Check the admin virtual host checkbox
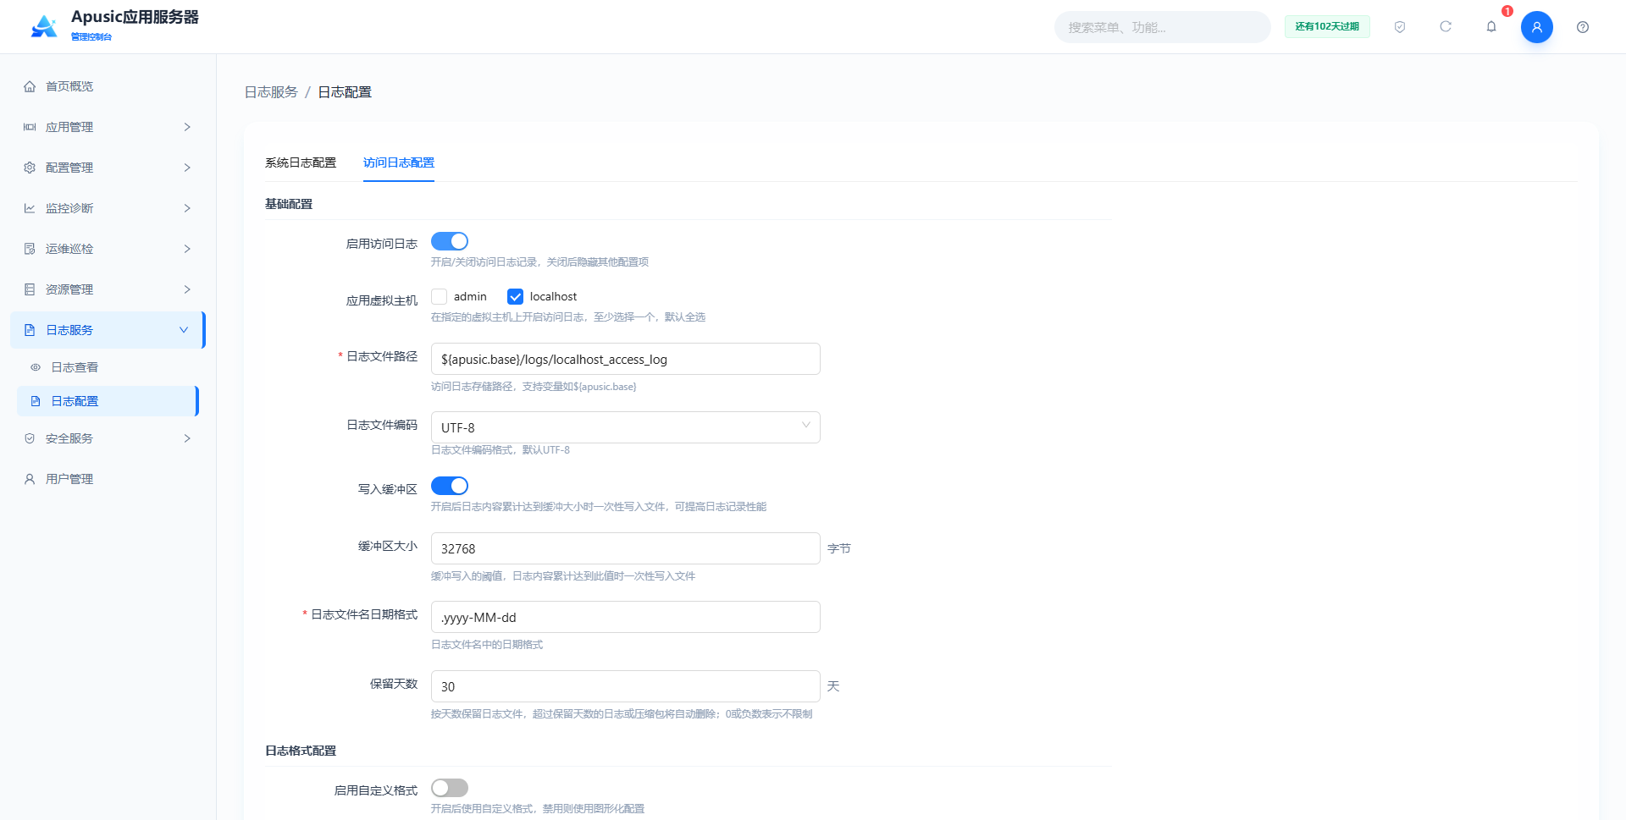This screenshot has width=1626, height=820. 439,296
